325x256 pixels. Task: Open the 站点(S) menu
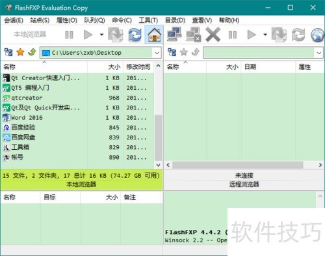pos(40,20)
